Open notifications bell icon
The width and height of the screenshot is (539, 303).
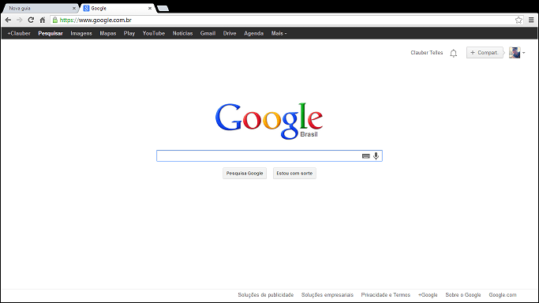tap(454, 53)
